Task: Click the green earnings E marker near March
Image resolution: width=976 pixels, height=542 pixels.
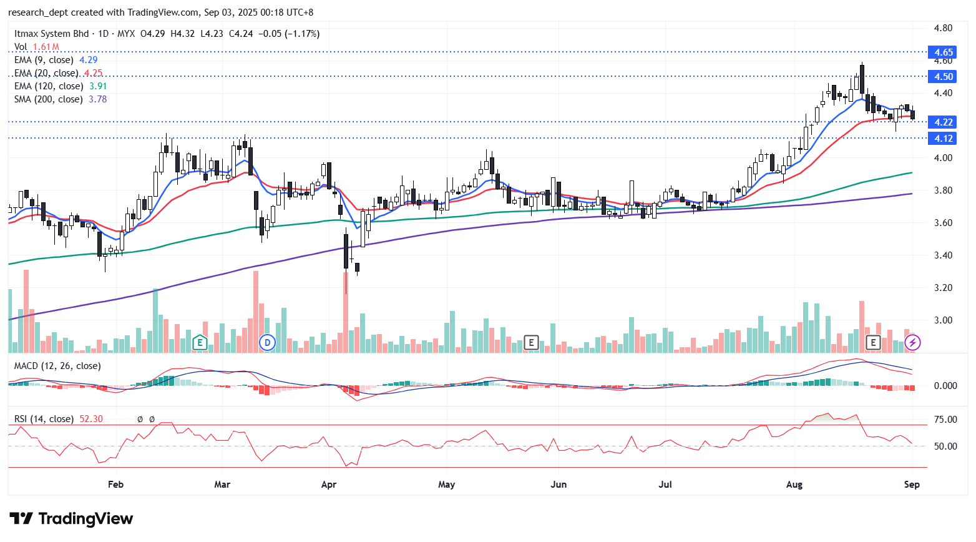Action: click(x=200, y=342)
